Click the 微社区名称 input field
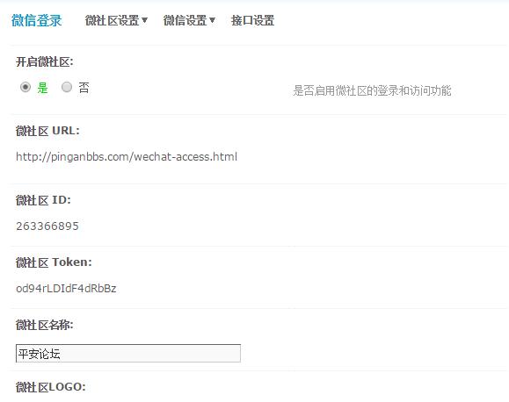This screenshot has width=509, height=402. (128, 354)
